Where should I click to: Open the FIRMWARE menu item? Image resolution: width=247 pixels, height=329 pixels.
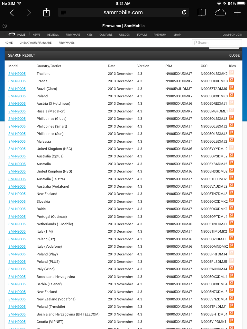73,35
